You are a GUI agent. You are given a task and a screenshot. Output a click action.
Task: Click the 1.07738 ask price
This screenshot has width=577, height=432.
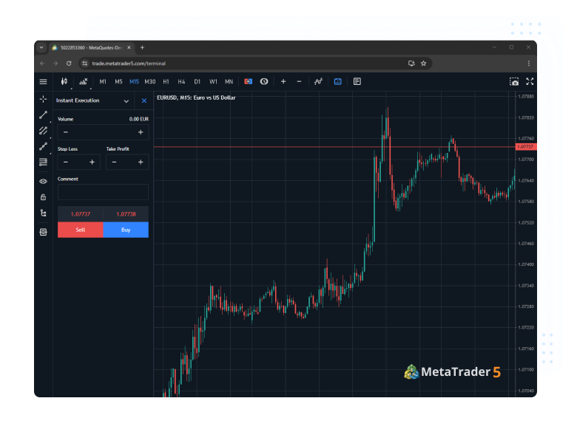(x=126, y=214)
